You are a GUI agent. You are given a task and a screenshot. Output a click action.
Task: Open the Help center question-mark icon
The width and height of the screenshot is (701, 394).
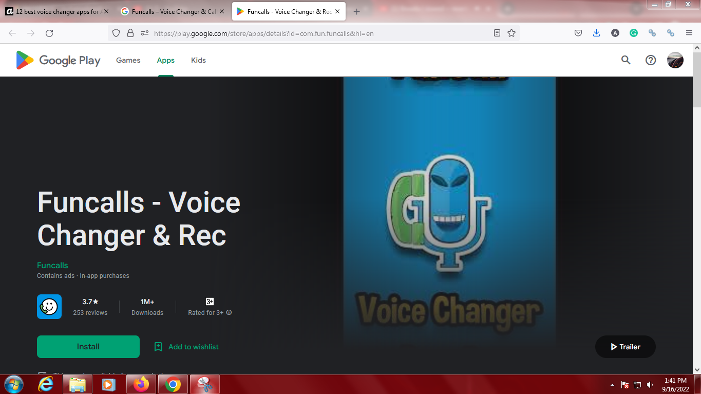[x=651, y=60]
